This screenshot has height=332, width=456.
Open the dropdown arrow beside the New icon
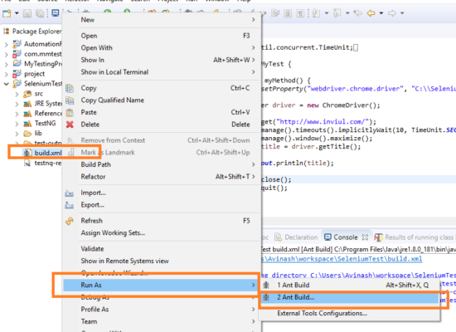tap(17, 13)
